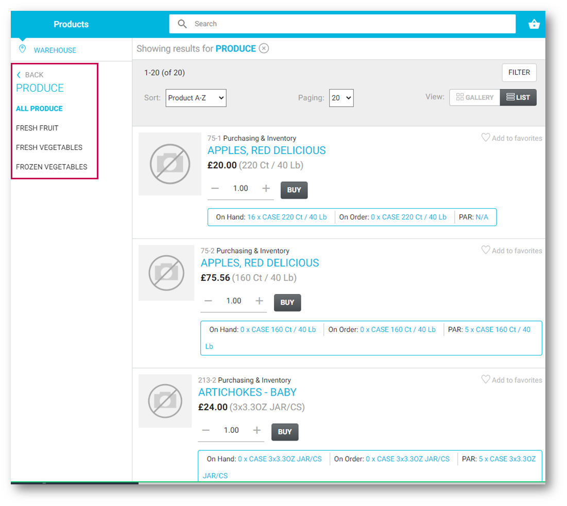Click the camera placeholder for Red Delicious apples
This screenshot has height=506, width=567.
coord(170,164)
